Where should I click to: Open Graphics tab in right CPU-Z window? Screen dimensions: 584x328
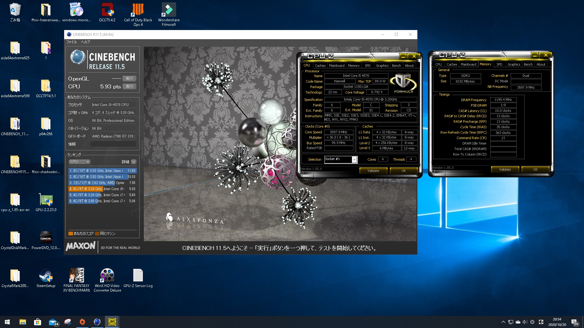coord(514,64)
